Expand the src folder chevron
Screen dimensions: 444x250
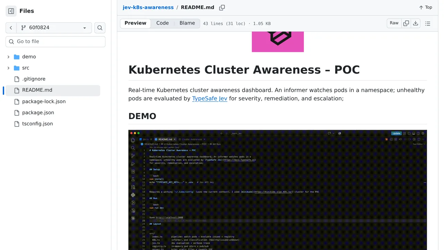[x=8, y=68]
